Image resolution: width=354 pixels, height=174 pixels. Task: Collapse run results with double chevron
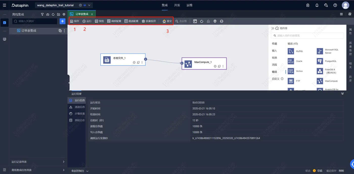(x=342, y=94)
